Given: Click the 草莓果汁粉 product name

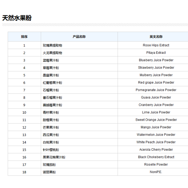Looking at the screenshot, I should (x=51, y=68).
